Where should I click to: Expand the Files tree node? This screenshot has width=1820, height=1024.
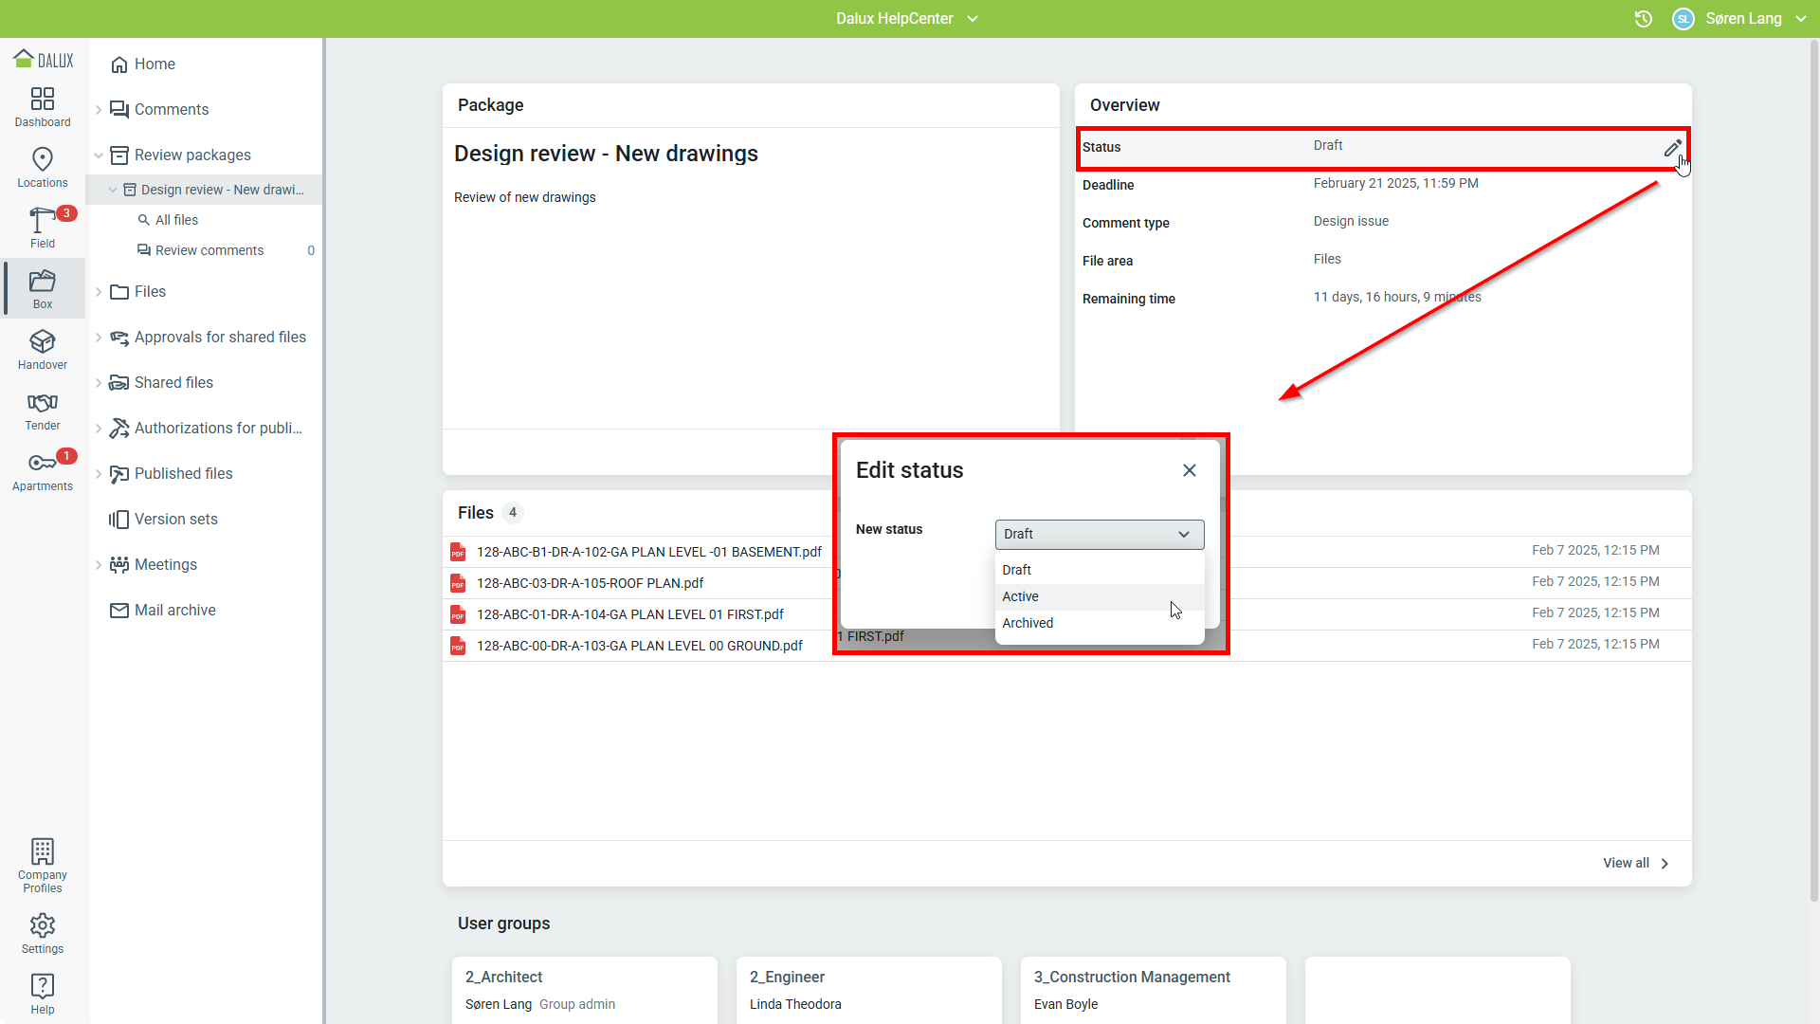99,292
